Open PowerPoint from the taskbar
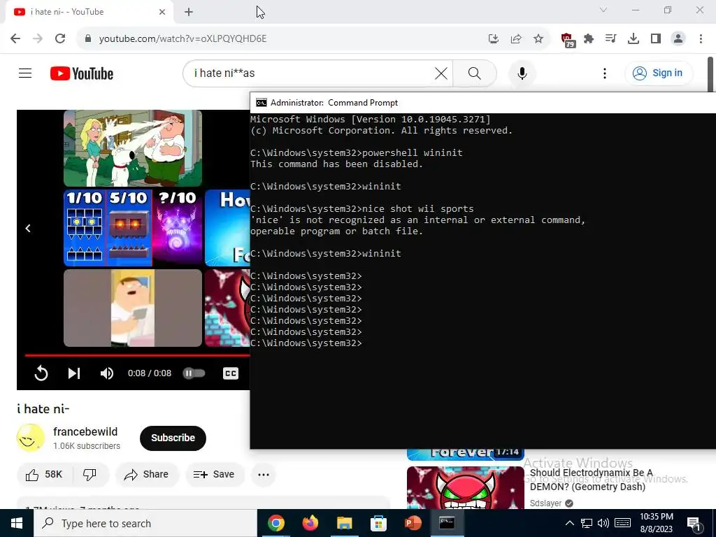Viewport: 716px width, 537px height. pos(413,523)
